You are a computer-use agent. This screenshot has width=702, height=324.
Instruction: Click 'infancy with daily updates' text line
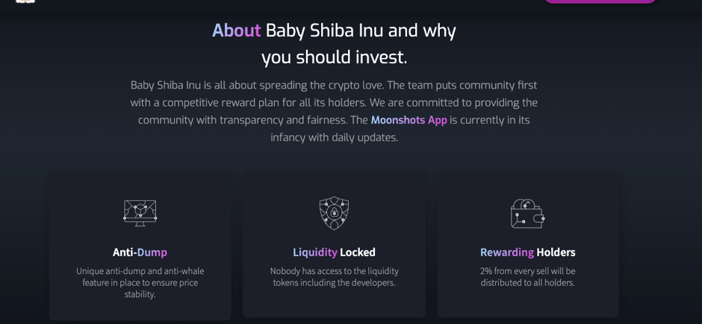[x=334, y=138]
